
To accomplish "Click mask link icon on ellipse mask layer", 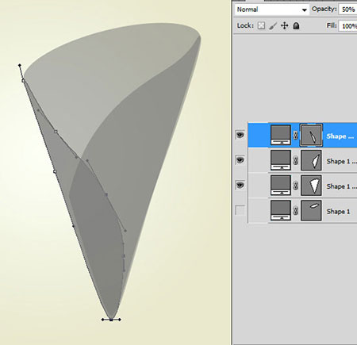I will point(296,211).
